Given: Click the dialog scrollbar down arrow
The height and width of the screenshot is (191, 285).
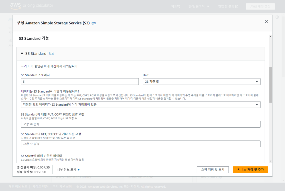Looking at the screenshot, I should tap(271, 161).
